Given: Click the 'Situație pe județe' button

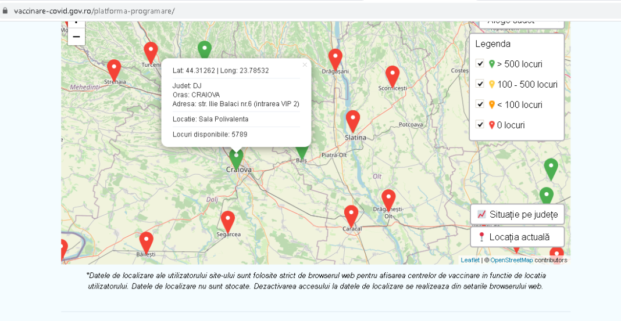Looking at the screenshot, I should click(517, 214).
